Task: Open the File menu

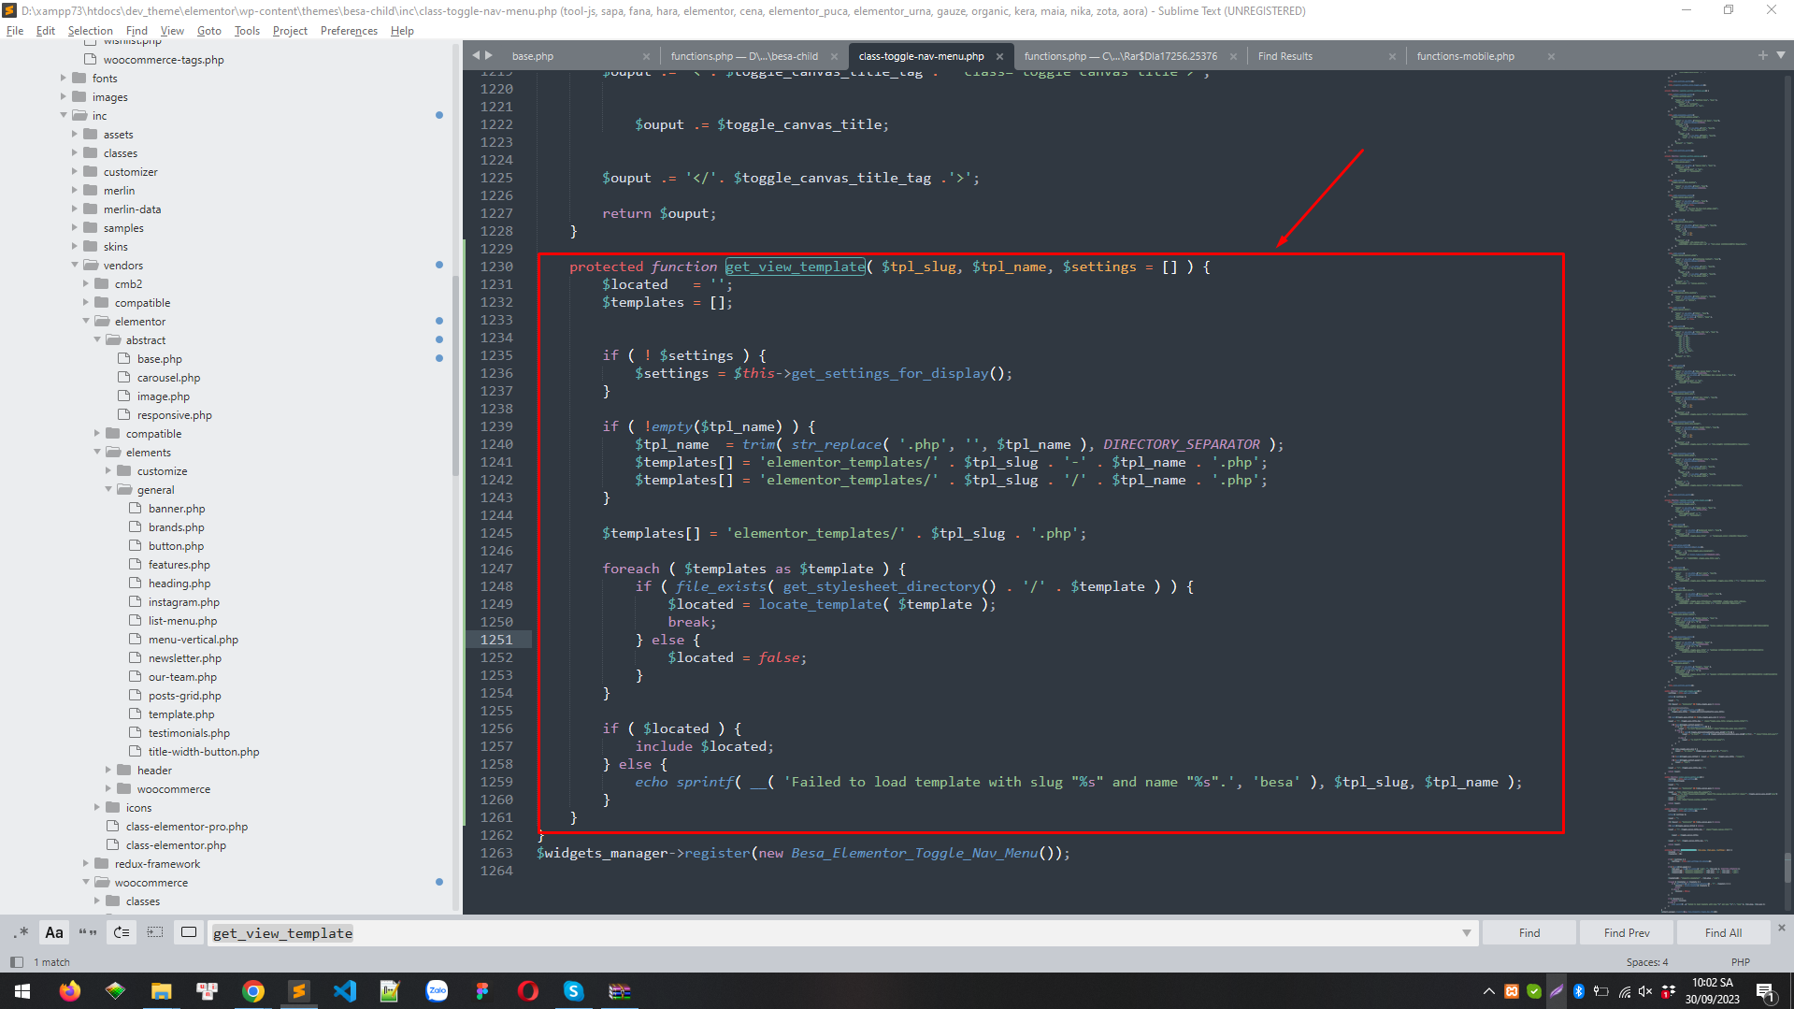Action: pos(15,31)
